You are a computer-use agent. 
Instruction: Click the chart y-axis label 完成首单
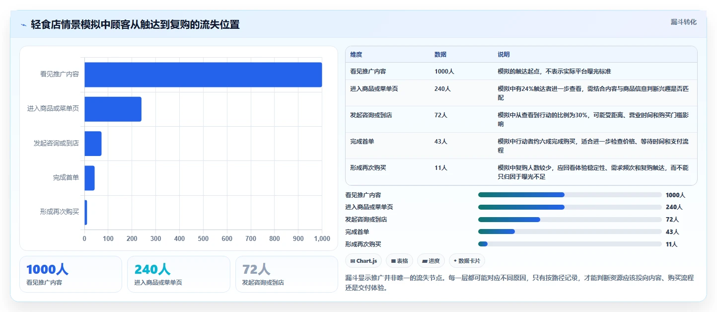point(66,178)
